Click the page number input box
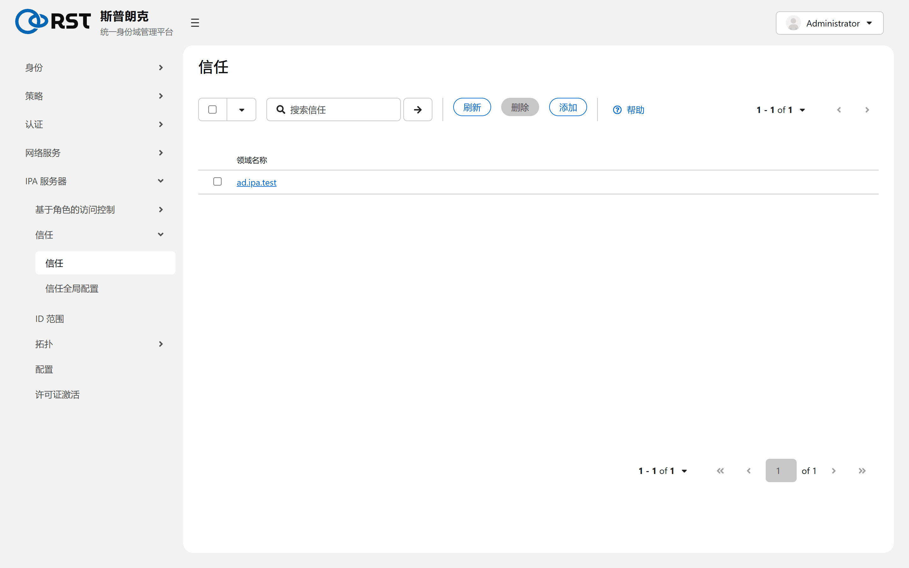Viewport: 909px width, 568px height. [x=781, y=470]
